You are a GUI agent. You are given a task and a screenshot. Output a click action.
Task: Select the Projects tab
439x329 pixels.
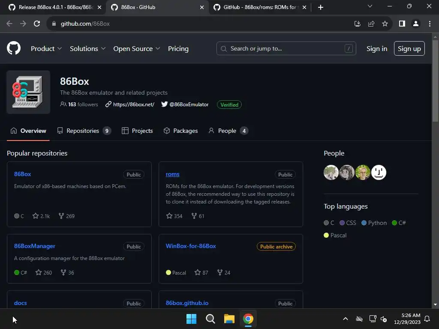pos(137,131)
